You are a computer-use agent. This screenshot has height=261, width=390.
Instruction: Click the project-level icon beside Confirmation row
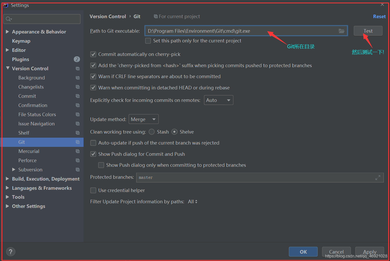click(x=78, y=105)
